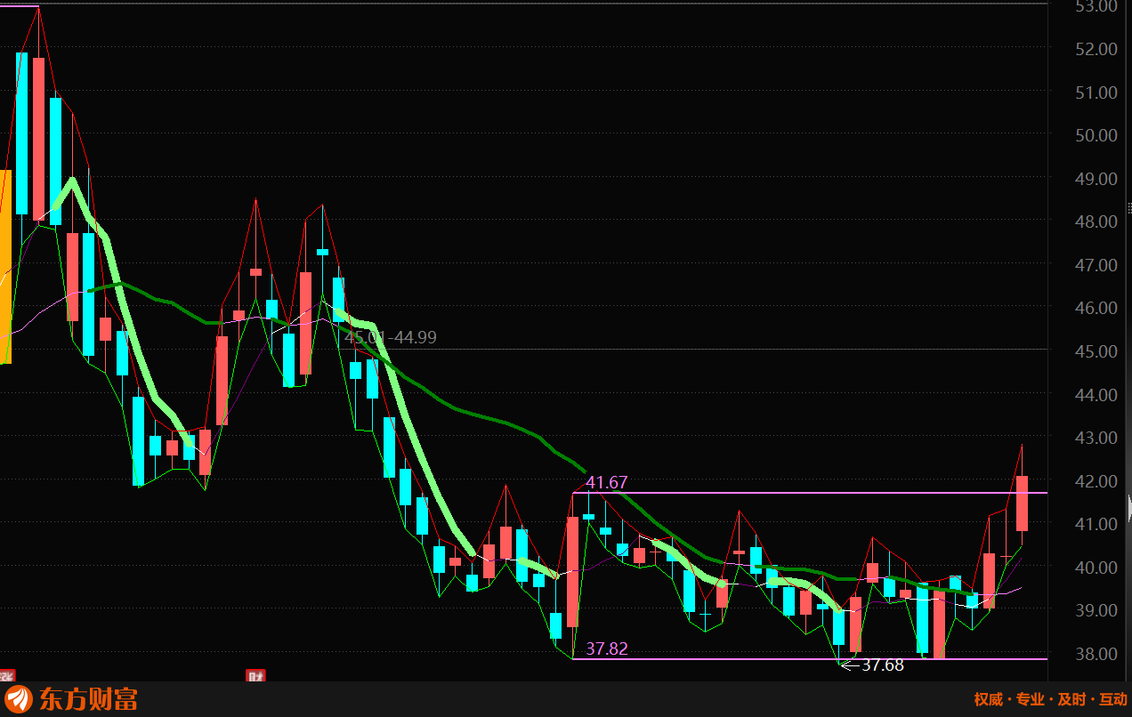The image size is (1132, 717).
Task: Click the side panel grip handle beside 48.00
Action: (1128, 210)
